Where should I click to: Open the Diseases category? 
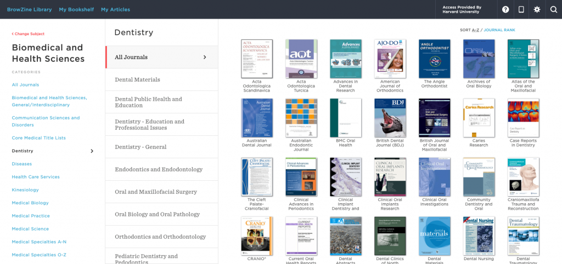(x=22, y=164)
